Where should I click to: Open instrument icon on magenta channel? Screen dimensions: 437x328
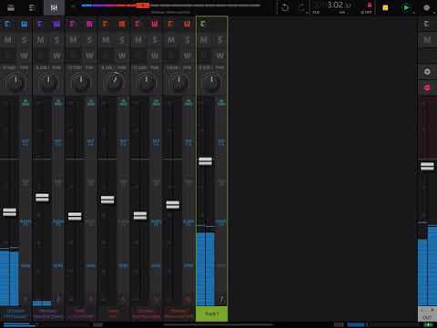(x=89, y=25)
